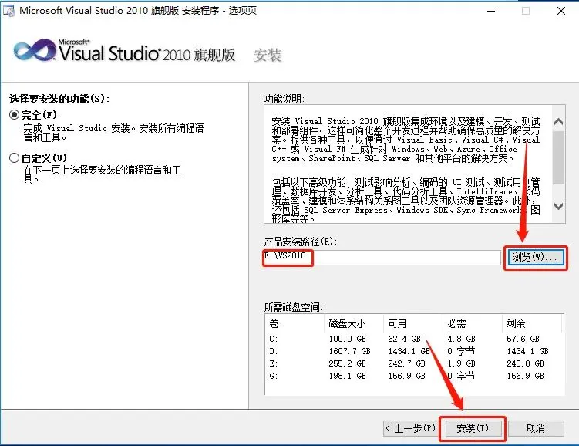The image size is (579, 446).
Task: Click the 必需 column header
Action: [473, 323]
